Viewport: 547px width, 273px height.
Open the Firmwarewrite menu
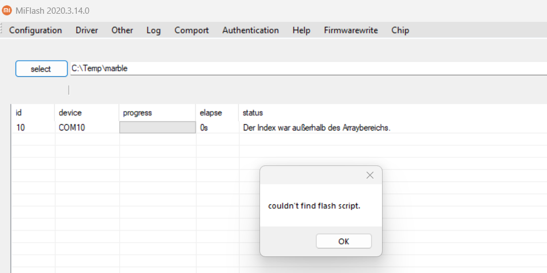[x=351, y=30]
